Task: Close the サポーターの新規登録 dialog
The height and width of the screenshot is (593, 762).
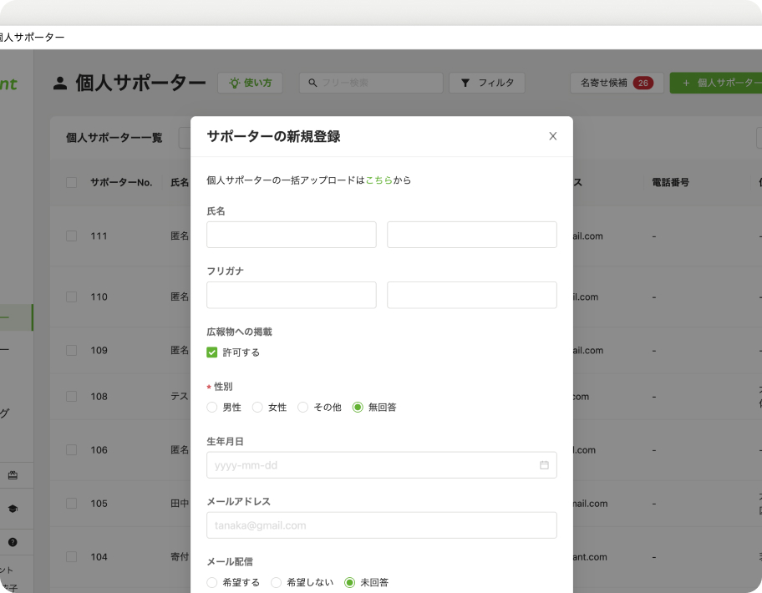Action: [x=552, y=136]
